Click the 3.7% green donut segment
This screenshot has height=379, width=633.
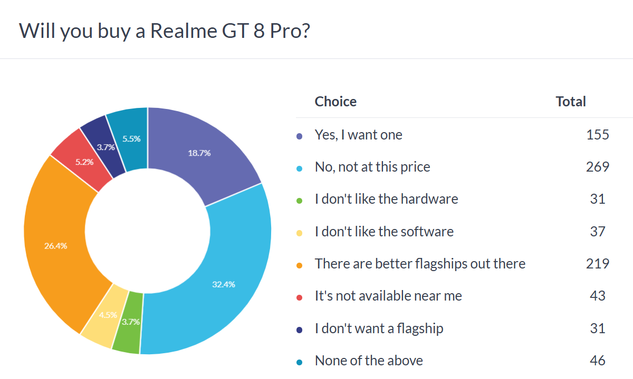(x=129, y=322)
